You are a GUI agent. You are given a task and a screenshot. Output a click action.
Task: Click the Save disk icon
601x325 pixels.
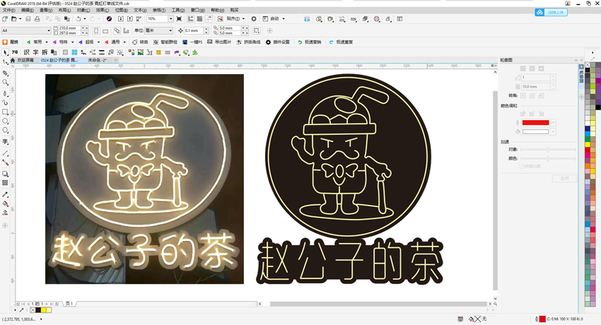pyautogui.click(x=28, y=19)
